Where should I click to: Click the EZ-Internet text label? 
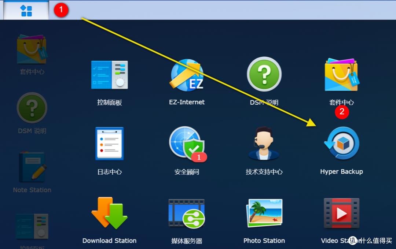click(x=187, y=102)
